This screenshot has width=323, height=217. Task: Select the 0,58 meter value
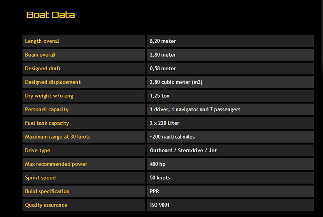[x=163, y=68]
